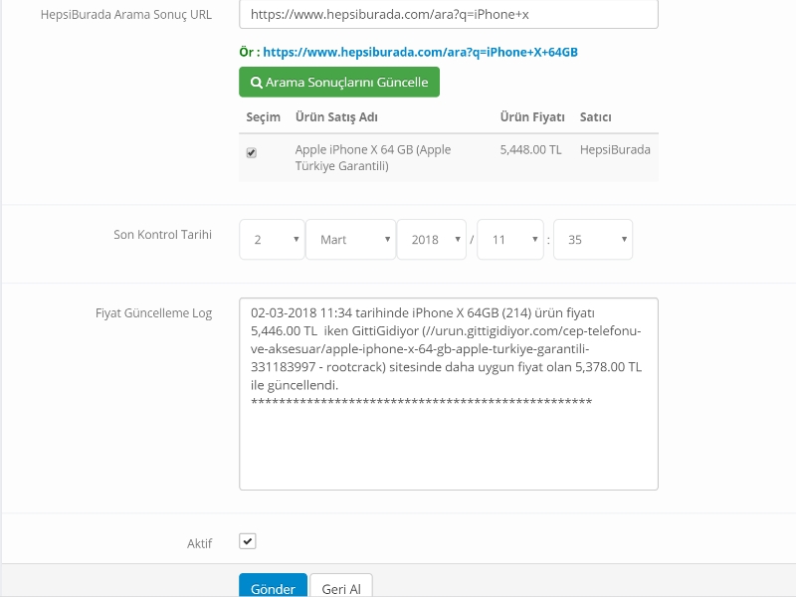Click the Geri Al button
796x597 pixels.
tap(340, 587)
